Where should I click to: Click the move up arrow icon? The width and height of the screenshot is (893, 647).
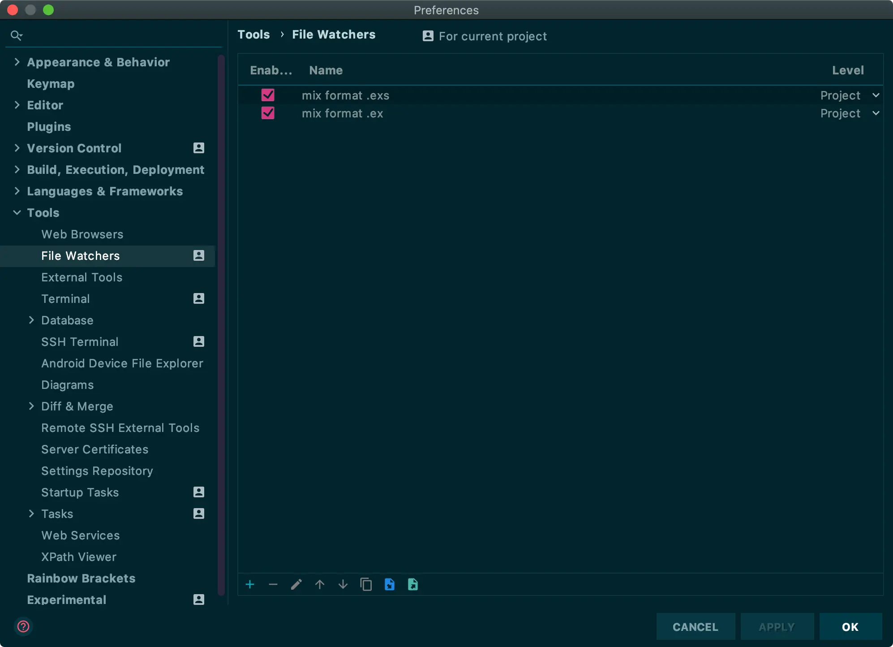(x=320, y=584)
